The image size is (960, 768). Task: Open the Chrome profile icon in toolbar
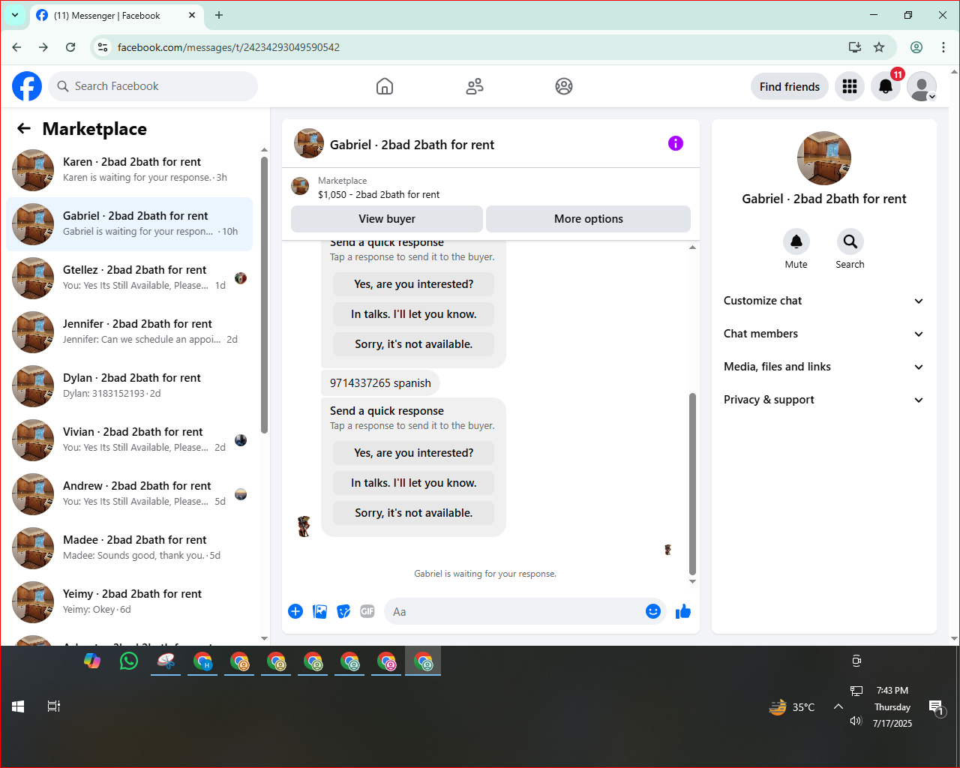(x=916, y=47)
